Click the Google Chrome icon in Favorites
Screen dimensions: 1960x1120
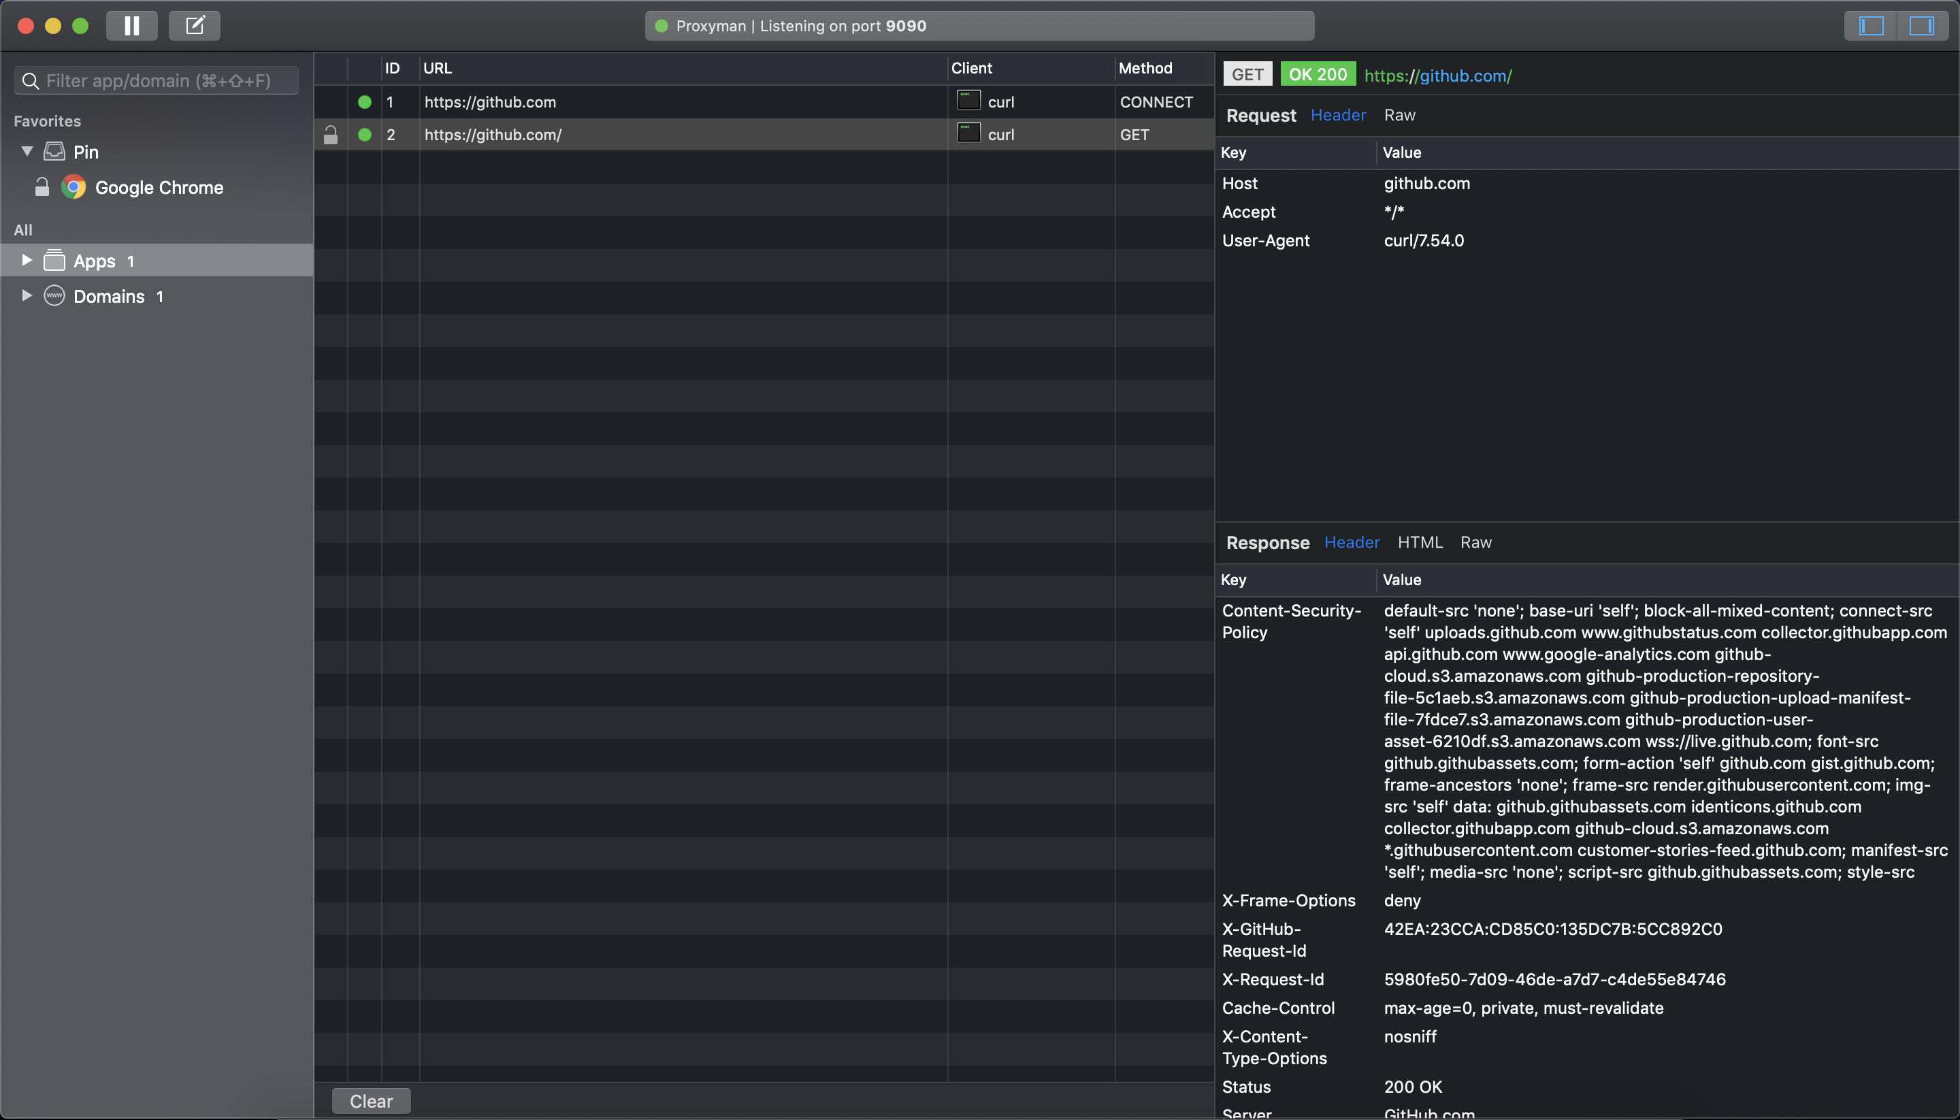[74, 187]
